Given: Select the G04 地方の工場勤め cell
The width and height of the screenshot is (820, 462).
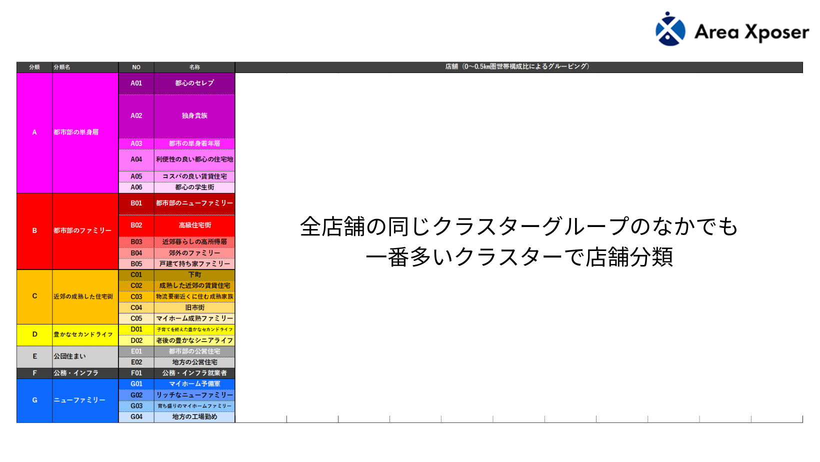Looking at the screenshot, I should coord(194,417).
